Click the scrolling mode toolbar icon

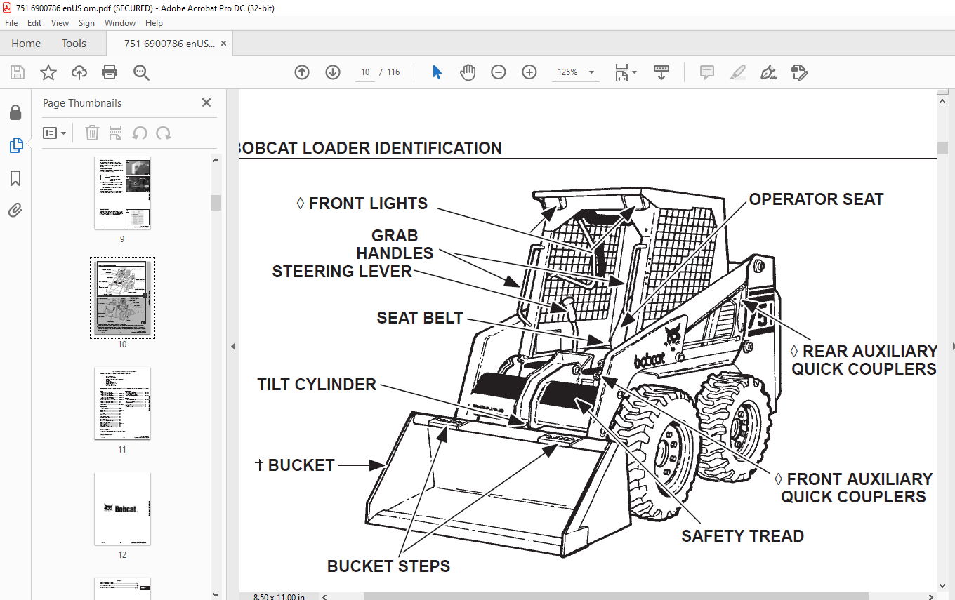(x=661, y=72)
